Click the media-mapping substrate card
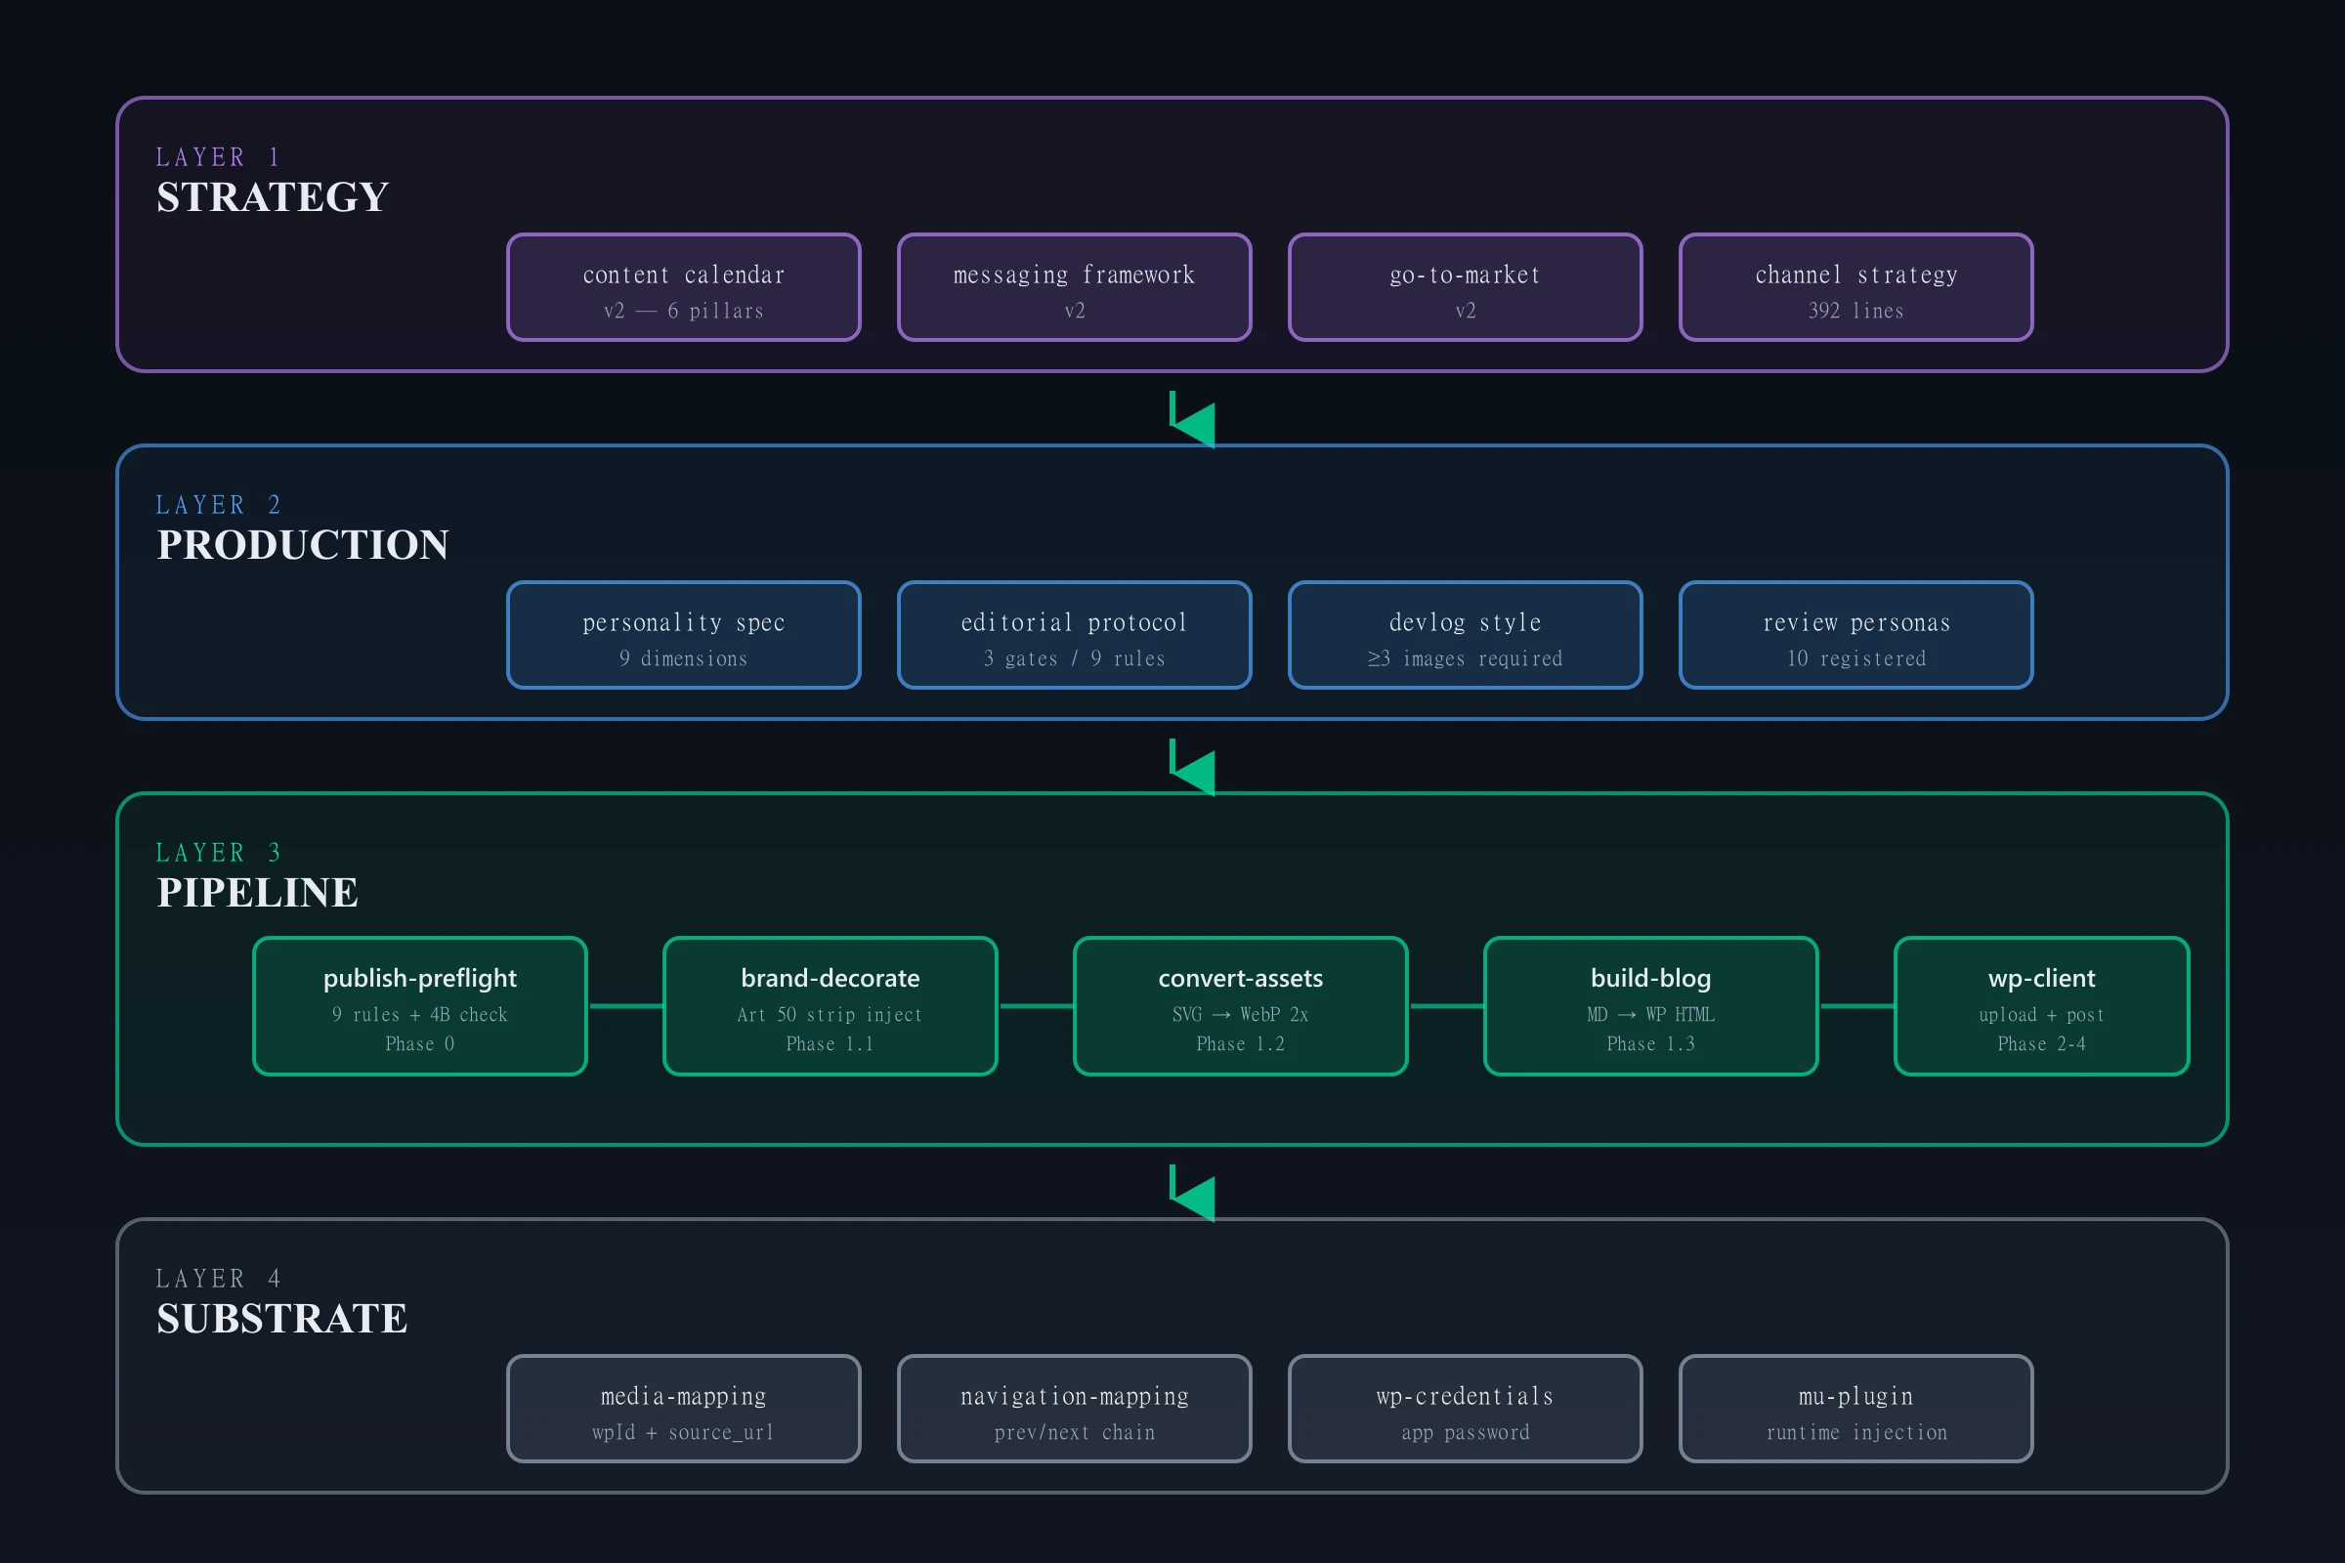This screenshot has width=2345, height=1563. coord(684,1409)
